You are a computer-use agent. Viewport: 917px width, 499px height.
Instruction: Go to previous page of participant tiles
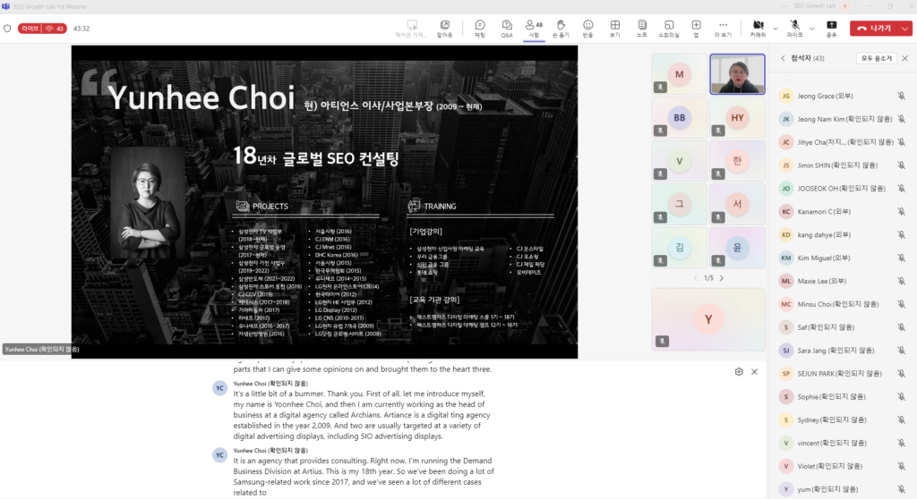(695, 278)
